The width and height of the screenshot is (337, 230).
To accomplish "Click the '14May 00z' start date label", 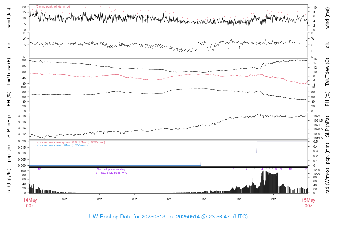I will 30,203.
